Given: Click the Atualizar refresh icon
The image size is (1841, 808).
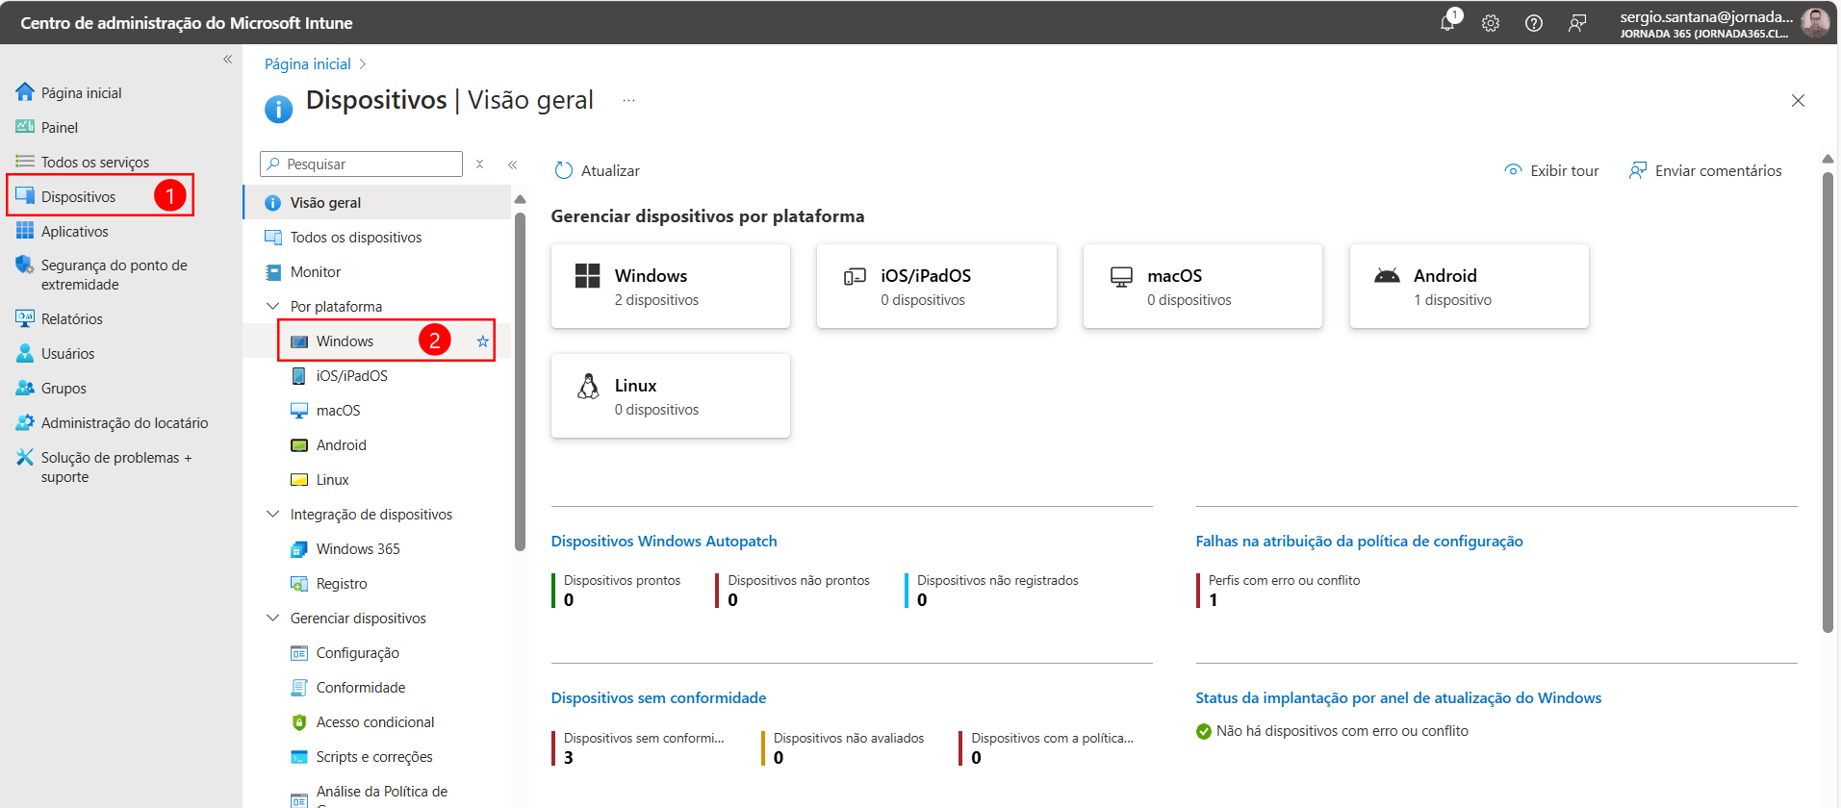Looking at the screenshot, I should coord(564,170).
